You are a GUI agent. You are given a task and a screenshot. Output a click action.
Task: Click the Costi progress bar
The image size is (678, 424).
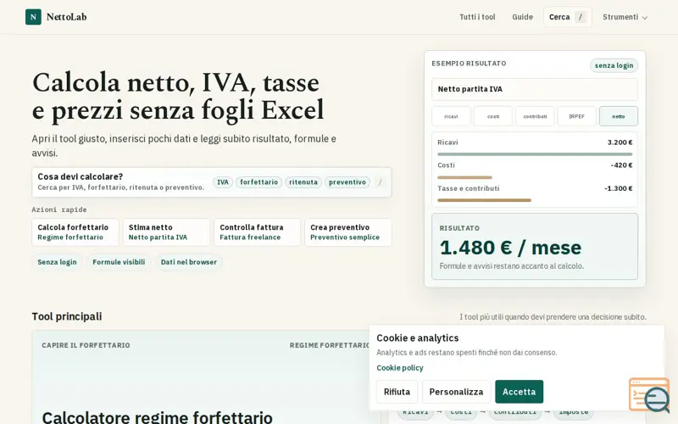pos(464,177)
